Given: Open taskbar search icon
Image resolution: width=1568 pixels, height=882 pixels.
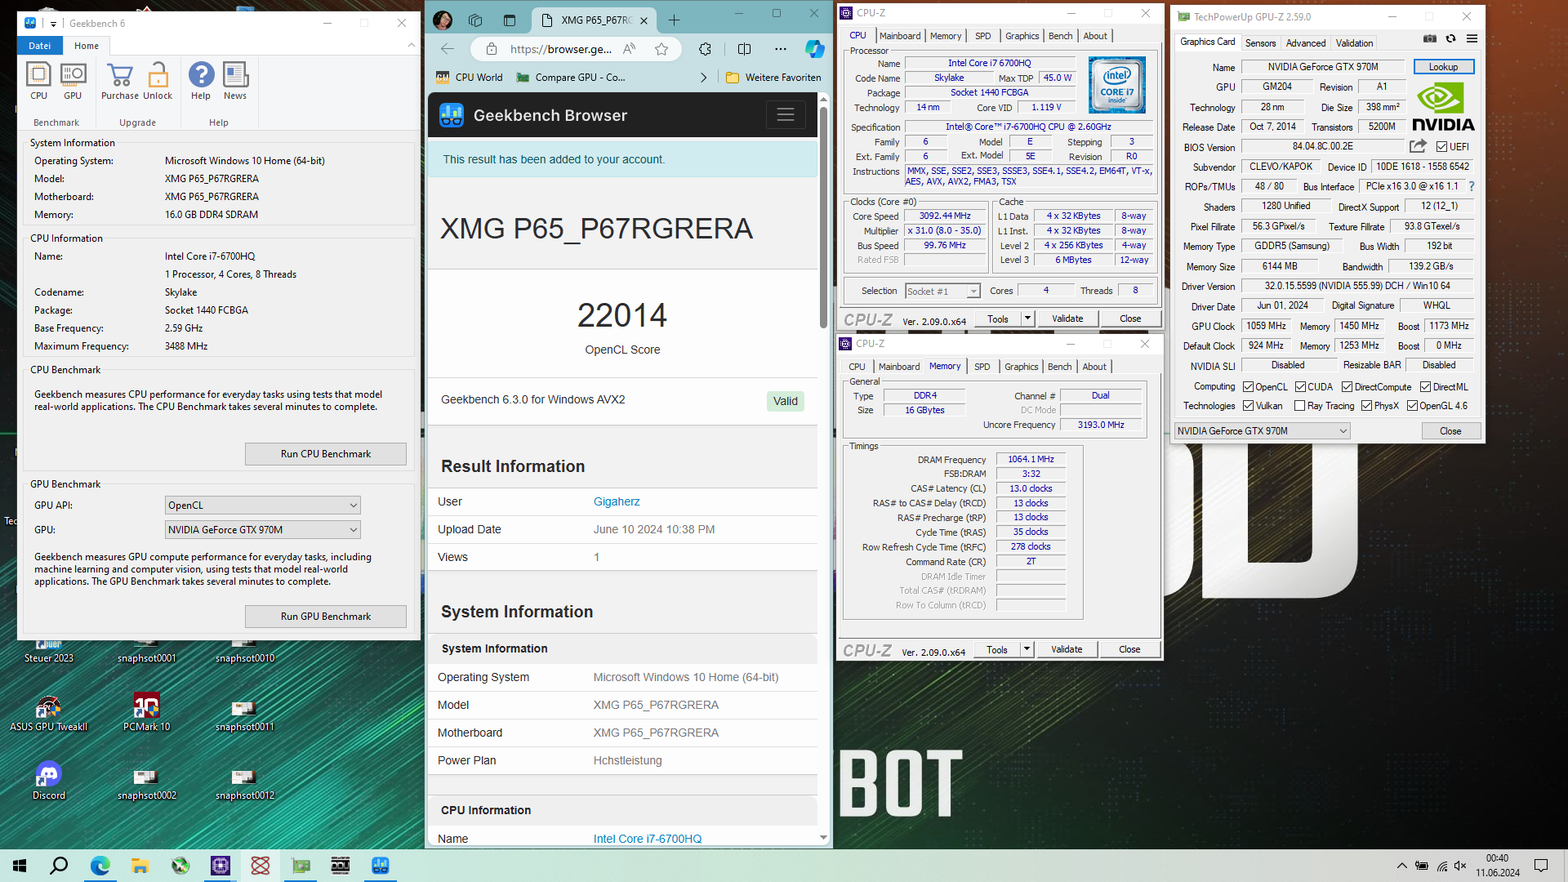Looking at the screenshot, I should tap(59, 866).
